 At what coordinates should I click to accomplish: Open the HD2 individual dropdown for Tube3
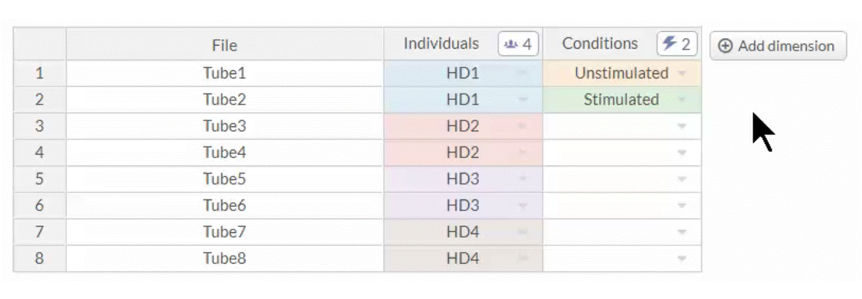pos(522,126)
